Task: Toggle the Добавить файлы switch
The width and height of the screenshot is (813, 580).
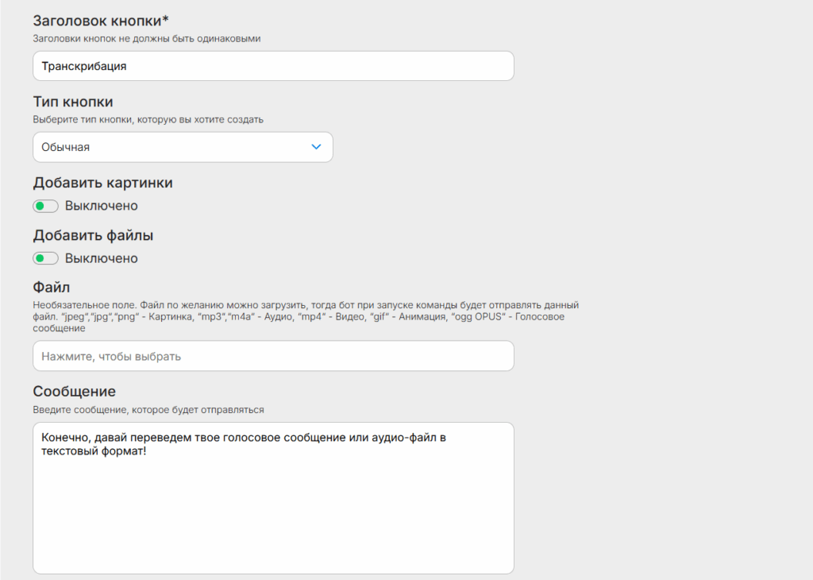Action: [45, 258]
